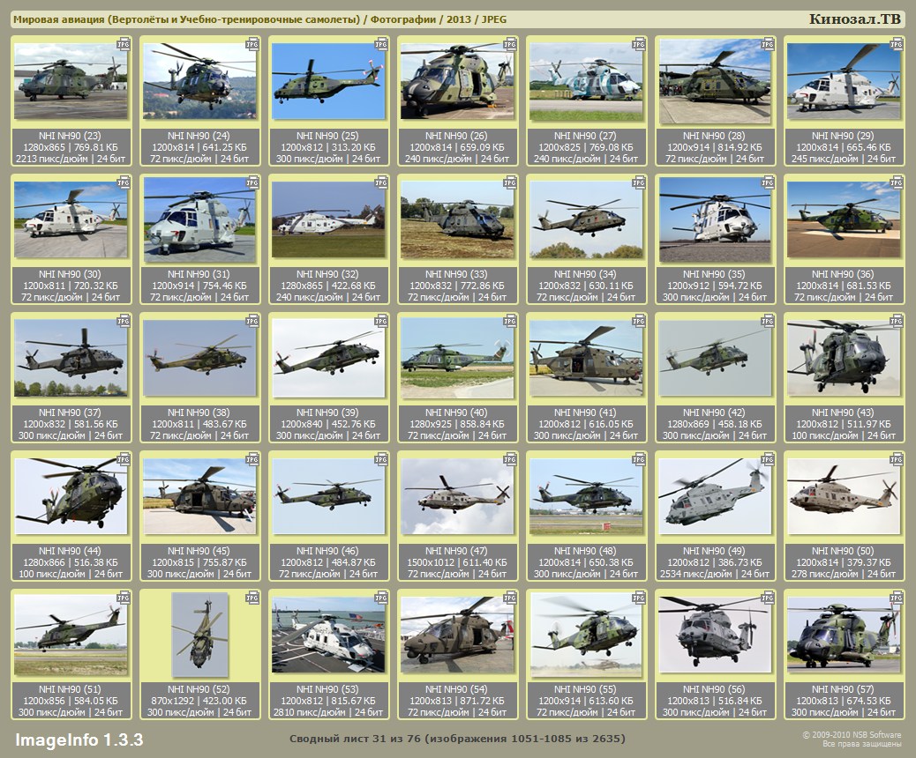
Task: Click the 'ImageInfo 1.3.3' label
Action: coord(79,739)
